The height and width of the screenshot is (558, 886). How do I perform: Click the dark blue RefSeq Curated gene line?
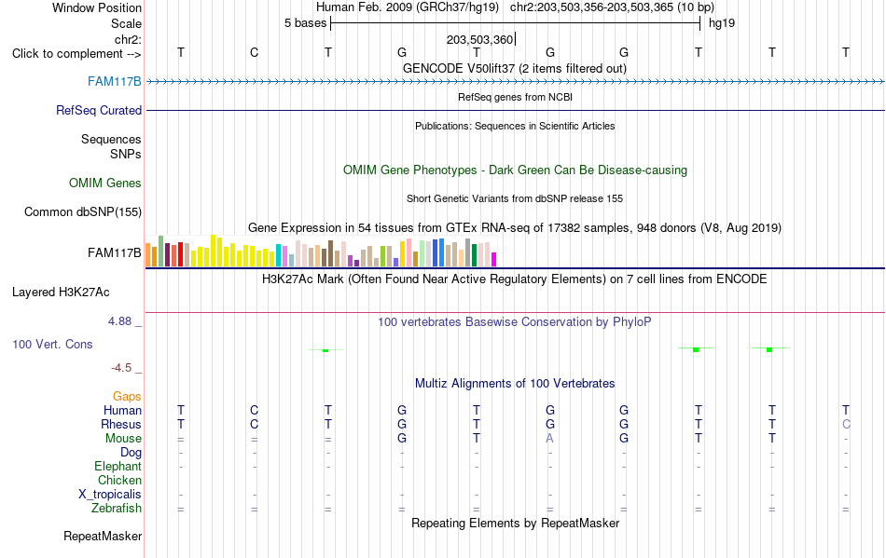(515, 111)
